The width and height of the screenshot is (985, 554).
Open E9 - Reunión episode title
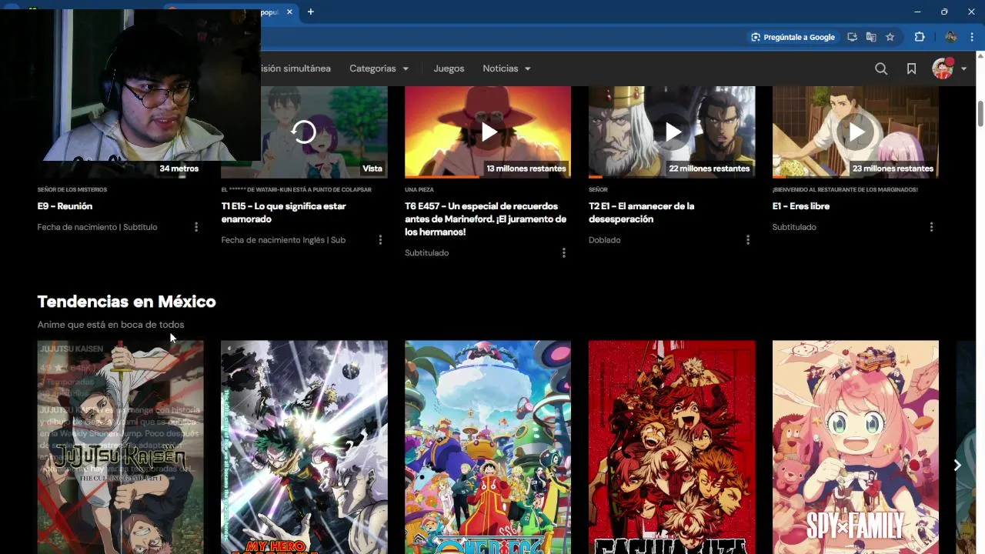65,206
